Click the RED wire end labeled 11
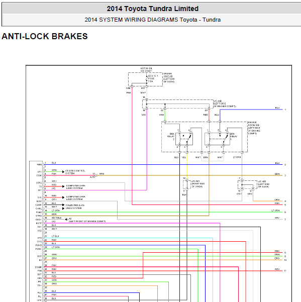 [285, 271]
